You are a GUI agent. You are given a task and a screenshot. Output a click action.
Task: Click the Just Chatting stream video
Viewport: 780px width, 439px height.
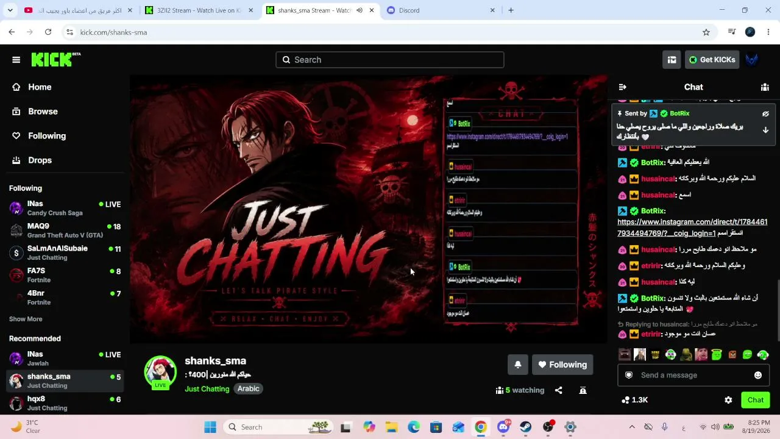369,209
